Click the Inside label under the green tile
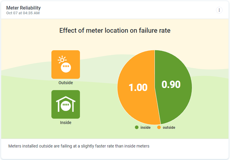The width and height of the screenshot is (230, 160). 66,123
